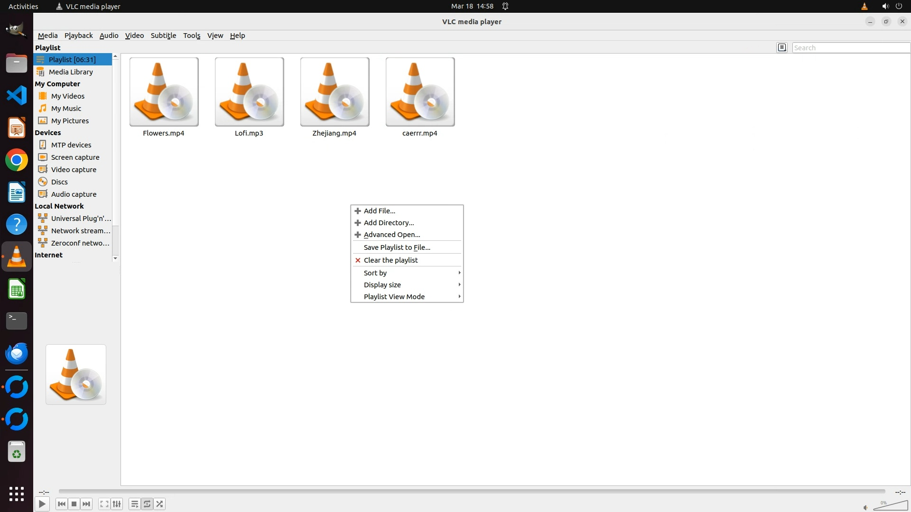
Task: Toggle loop repeat mode
Action: pos(147,504)
